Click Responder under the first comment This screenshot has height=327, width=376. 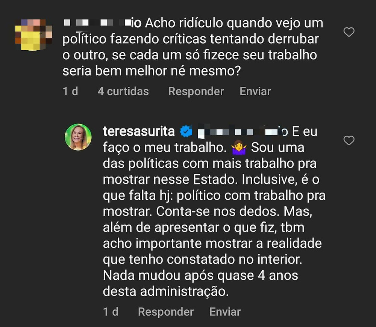(196, 92)
